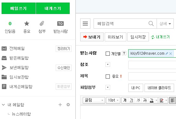The image size is (176, 119).
Task: Filter by important star icon
Action: [x=27, y=24]
